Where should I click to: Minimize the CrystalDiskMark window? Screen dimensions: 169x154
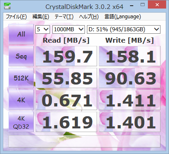pyautogui.click(x=132, y=6)
